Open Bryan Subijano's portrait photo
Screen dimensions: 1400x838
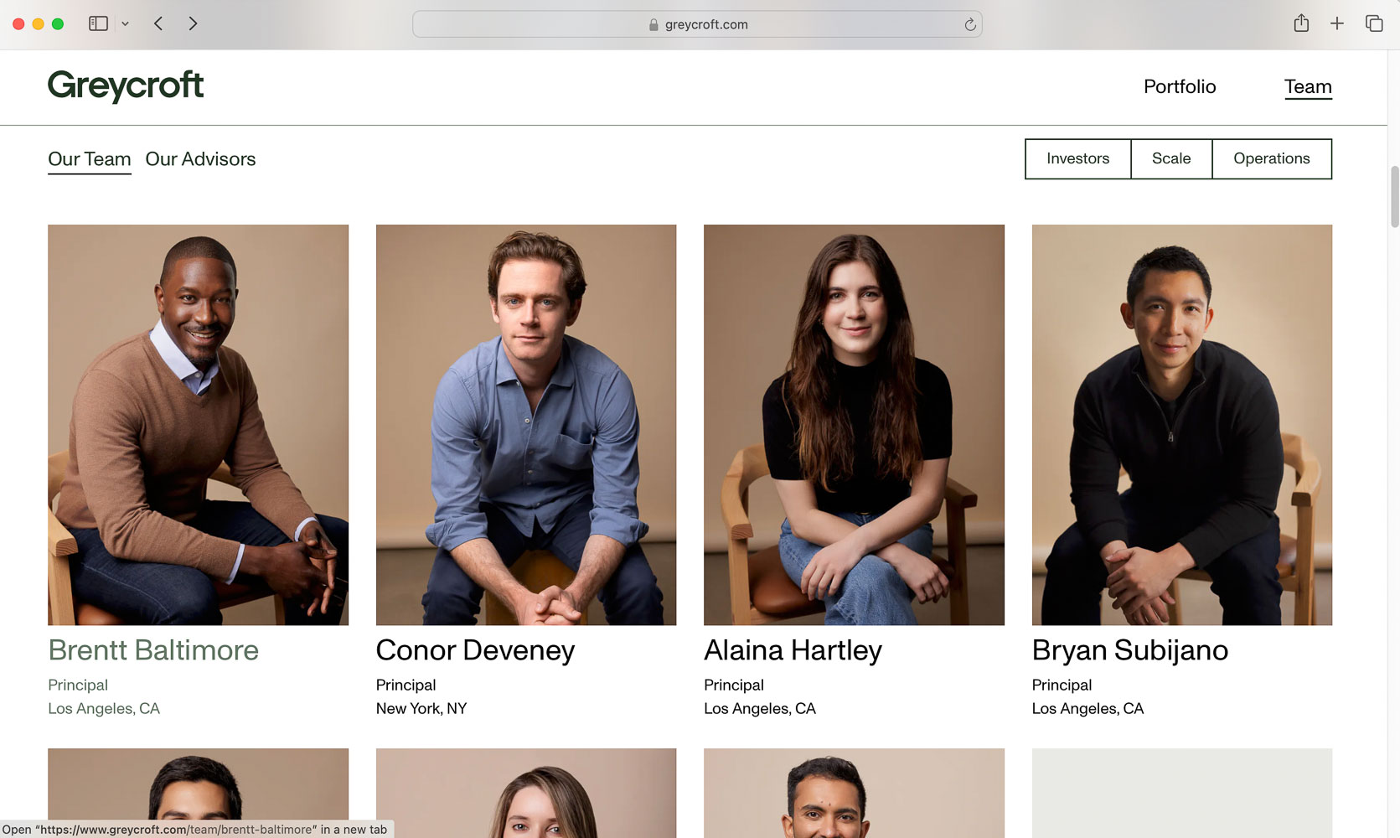1182,425
